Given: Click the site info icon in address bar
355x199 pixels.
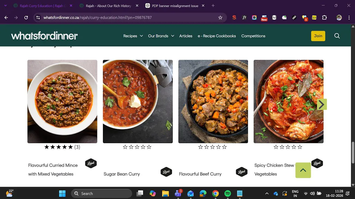Looking at the screenshot, I should coord(38,17).
